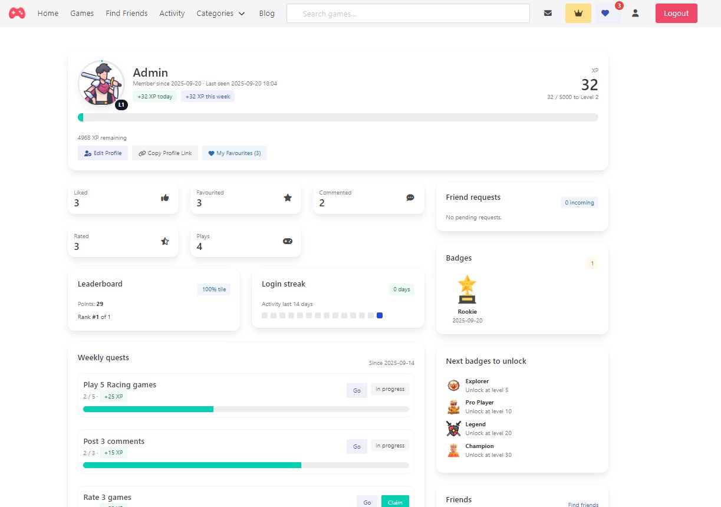Image resolution: width=721 pixels, height=507 pixels.
Task: Click the 100% tile label
Action: pyautogui.click(x=214, y=289)
